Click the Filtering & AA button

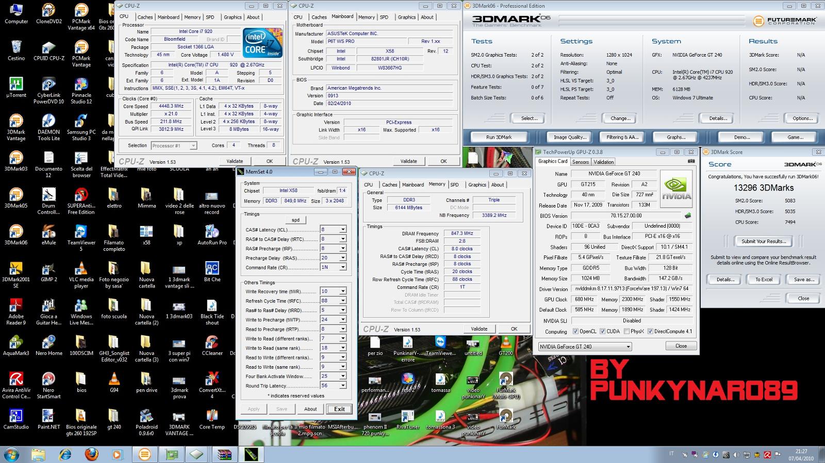(x=622, y=138)
